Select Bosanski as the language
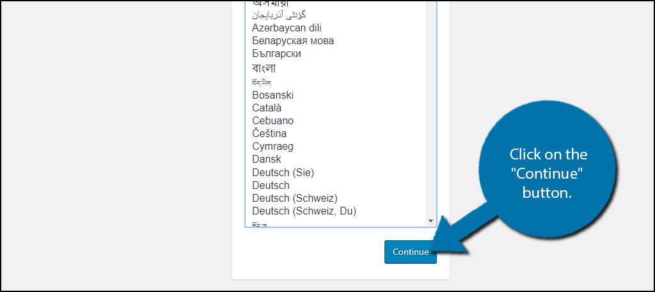Viewport: 655px width, 292px height. [x=272, y=95]
